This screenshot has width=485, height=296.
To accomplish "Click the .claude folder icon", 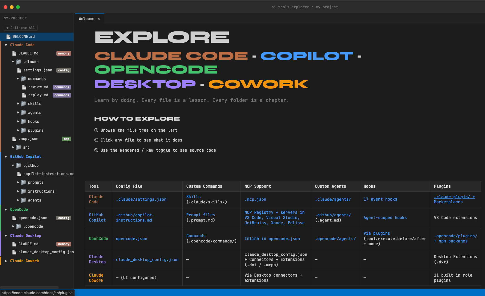I will pyautogui.click(x=18, y=62).
